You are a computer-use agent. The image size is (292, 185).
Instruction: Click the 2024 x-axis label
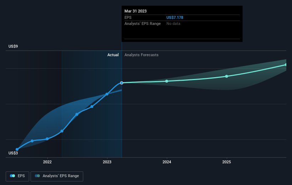[x=167, y=162]
